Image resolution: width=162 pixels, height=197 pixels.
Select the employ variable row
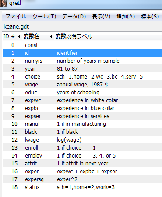82,155
